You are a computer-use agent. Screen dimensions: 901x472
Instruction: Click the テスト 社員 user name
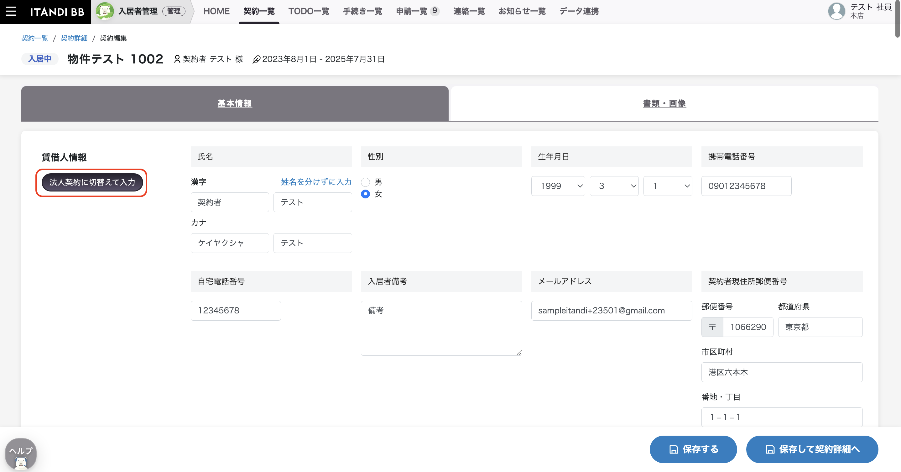[x=871, y=7]
